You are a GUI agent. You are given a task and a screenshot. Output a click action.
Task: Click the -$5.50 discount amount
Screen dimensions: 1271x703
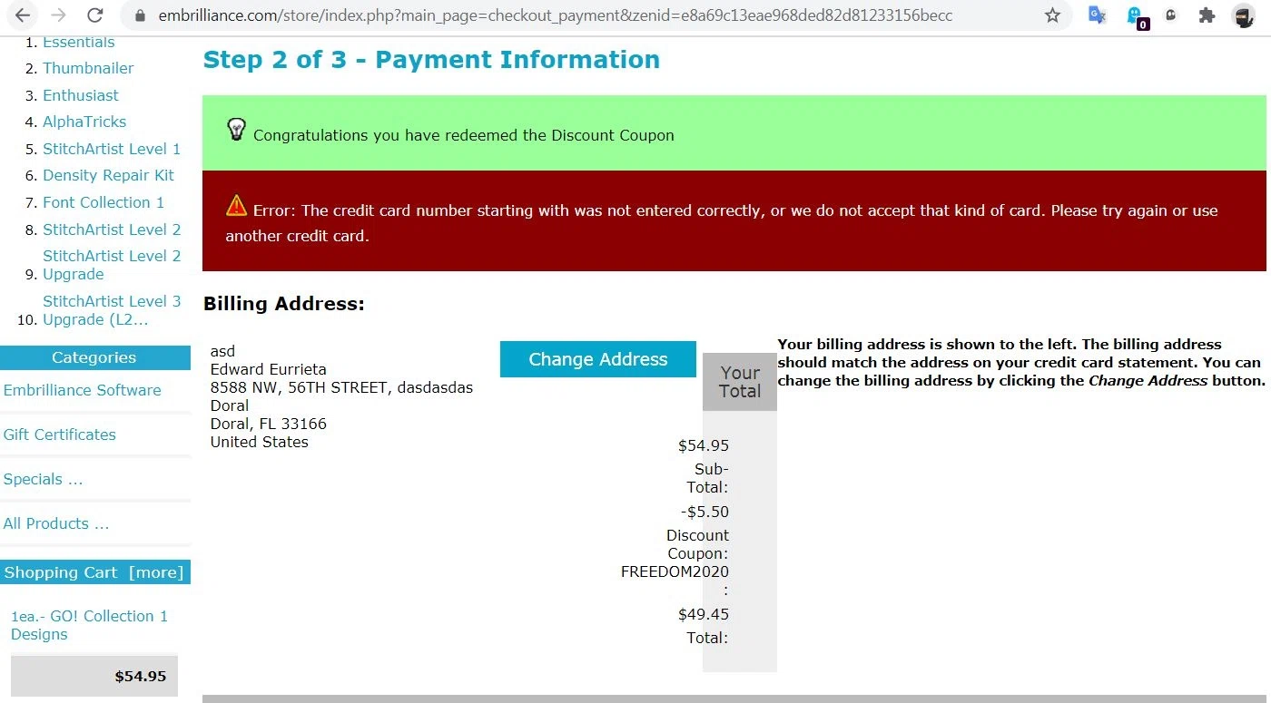tap(704, 512)
